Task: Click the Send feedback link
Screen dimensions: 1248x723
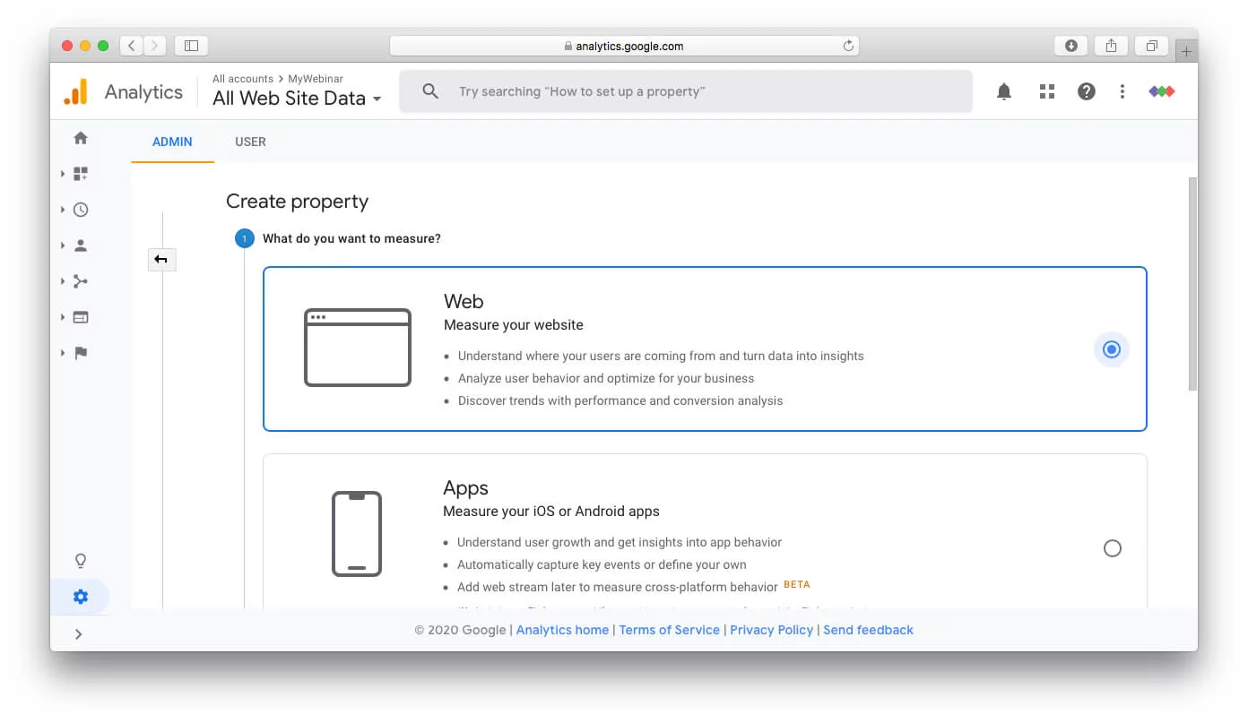Action: pyautogui.click(x=868, y=630)
